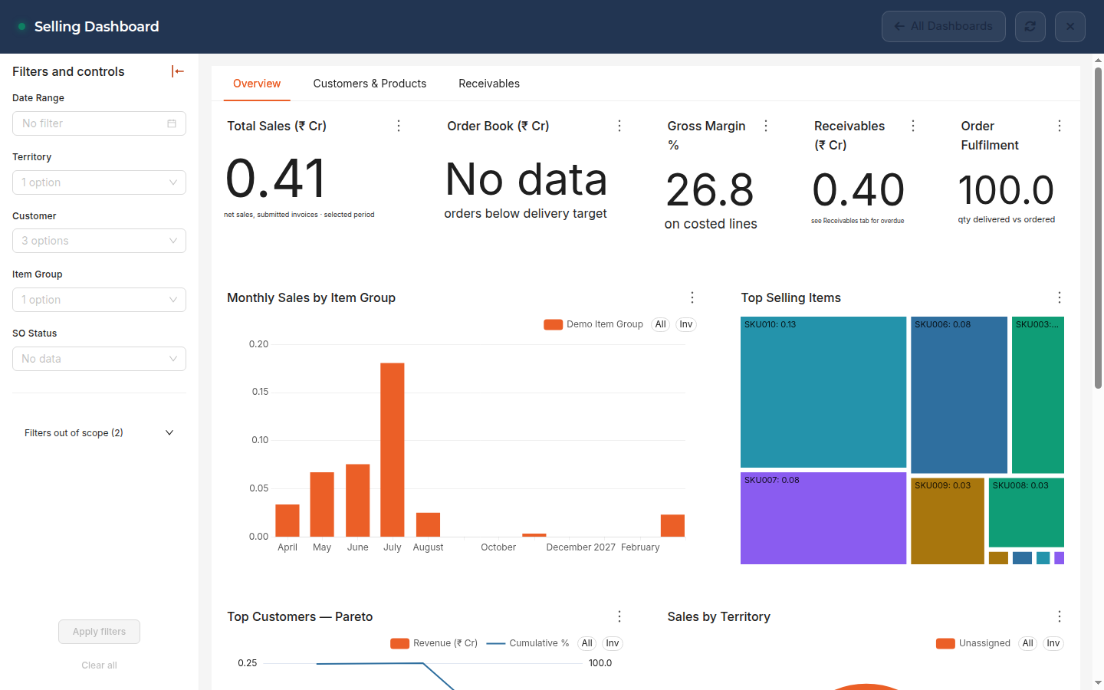Click the SKU006 treemap tile
Screen dimensions: 1104x690
coord(959,395)
